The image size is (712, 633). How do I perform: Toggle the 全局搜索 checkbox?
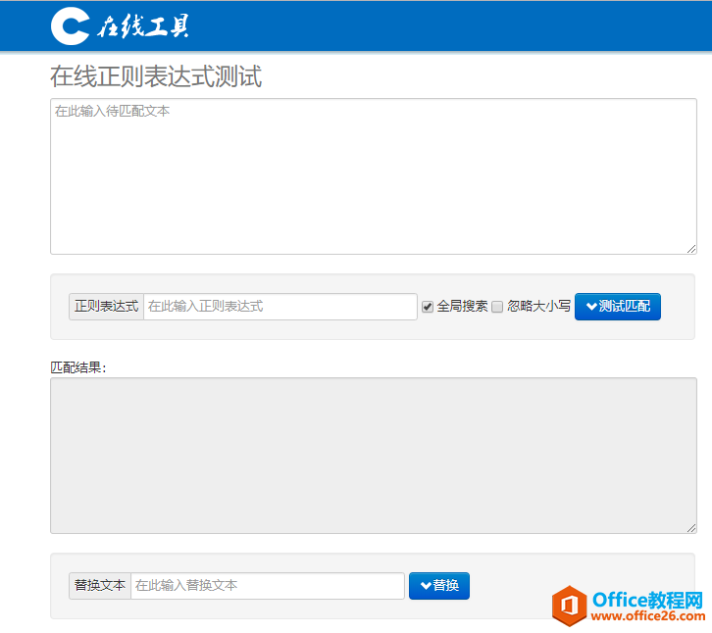pos(428,307)
